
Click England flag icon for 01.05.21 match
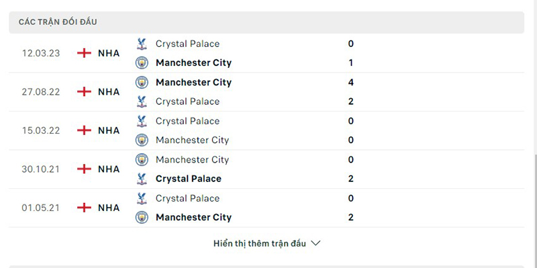pos(85,208)
